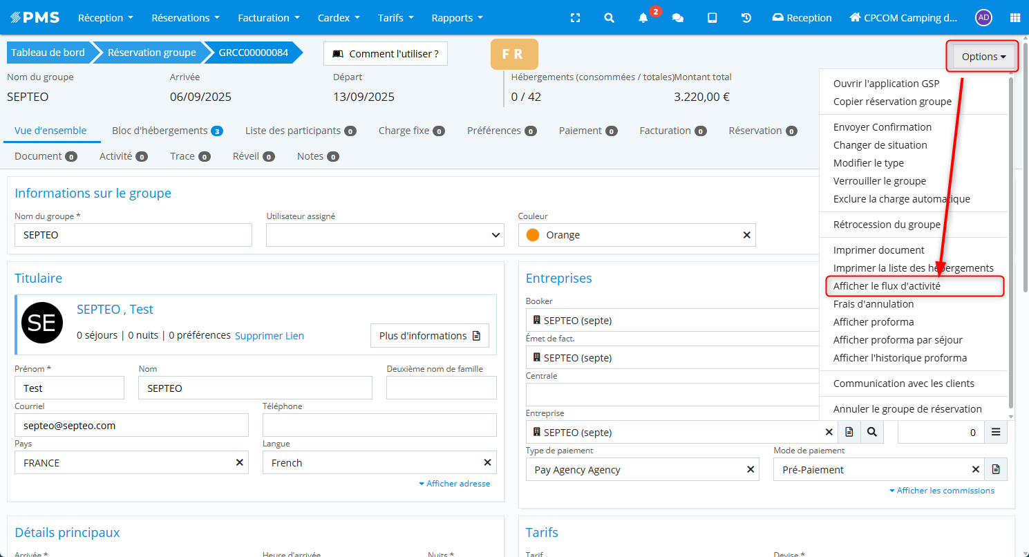Click the Supprimer Lien link
Screen dimensions: 1029x557
pos(270,336)
